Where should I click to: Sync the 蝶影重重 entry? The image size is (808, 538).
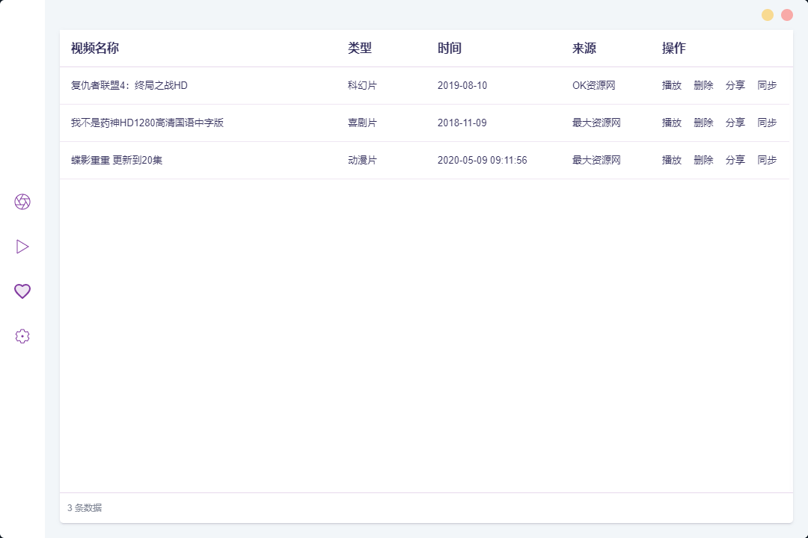(x=768, y=160)
